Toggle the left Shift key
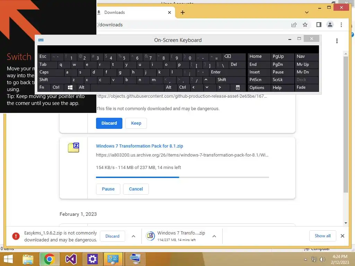 (54, 80)
